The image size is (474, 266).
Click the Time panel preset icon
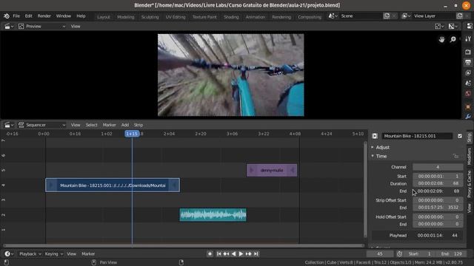pyautogui.click(x=455, y=156)
